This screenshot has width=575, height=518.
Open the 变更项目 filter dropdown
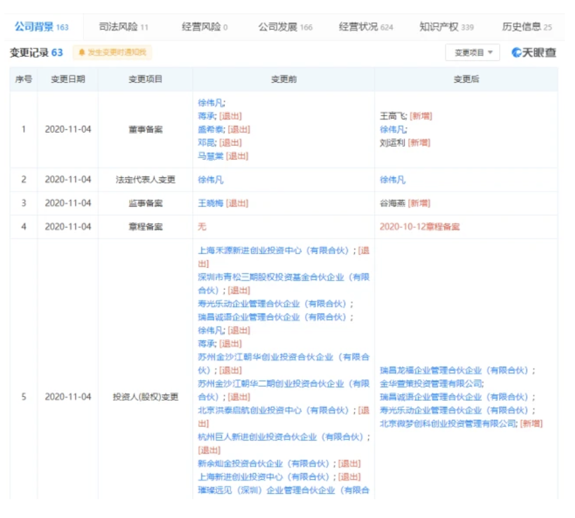pyautogui.click(x=473, y=52)
